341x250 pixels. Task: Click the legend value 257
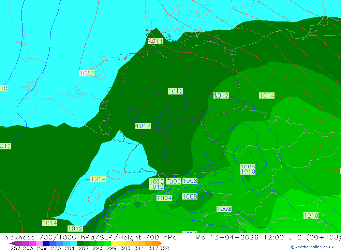[x=15, y=248]
